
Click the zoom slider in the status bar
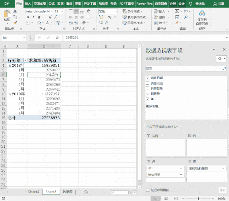coord(198,199)
